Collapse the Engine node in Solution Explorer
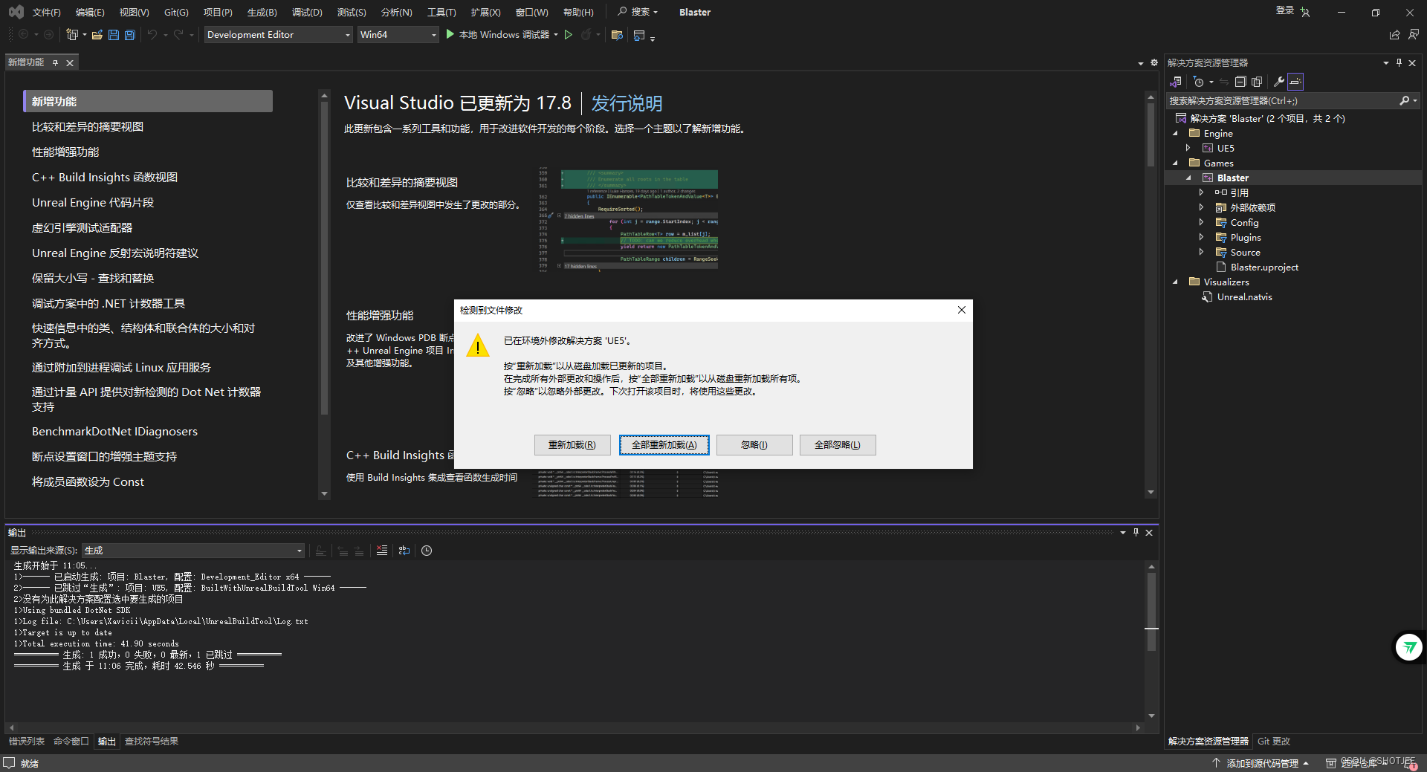 click(x=1176, y=133)
